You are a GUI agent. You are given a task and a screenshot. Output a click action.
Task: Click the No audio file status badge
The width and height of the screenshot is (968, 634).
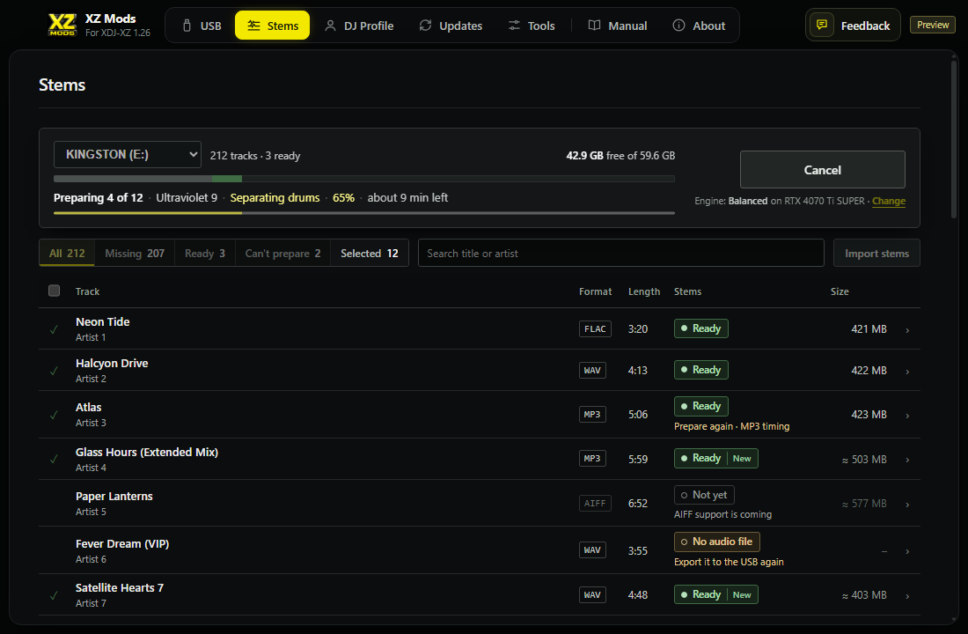point(716,542)
